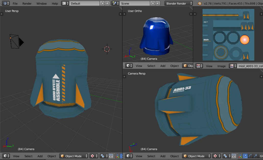Open Add menu in User Persp header
263x160 pixels.
[40, 156]
